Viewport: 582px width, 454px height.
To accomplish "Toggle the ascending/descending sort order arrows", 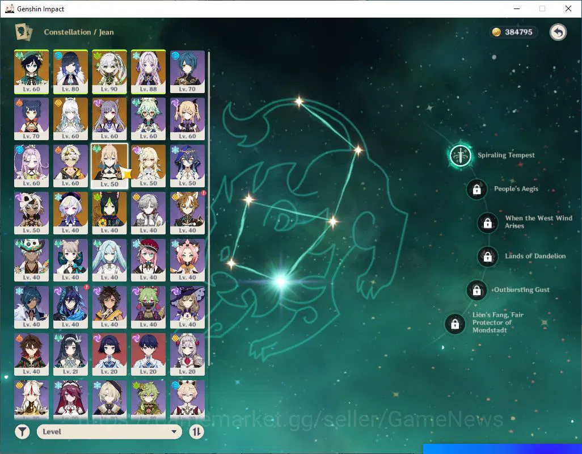I will [x=196, y=431].
